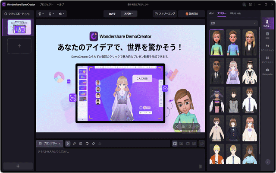The width and height of the screenshot is (276, 173).
Task: Select the anime avatar in cream cardigan
Action: (x=250, y=71)
